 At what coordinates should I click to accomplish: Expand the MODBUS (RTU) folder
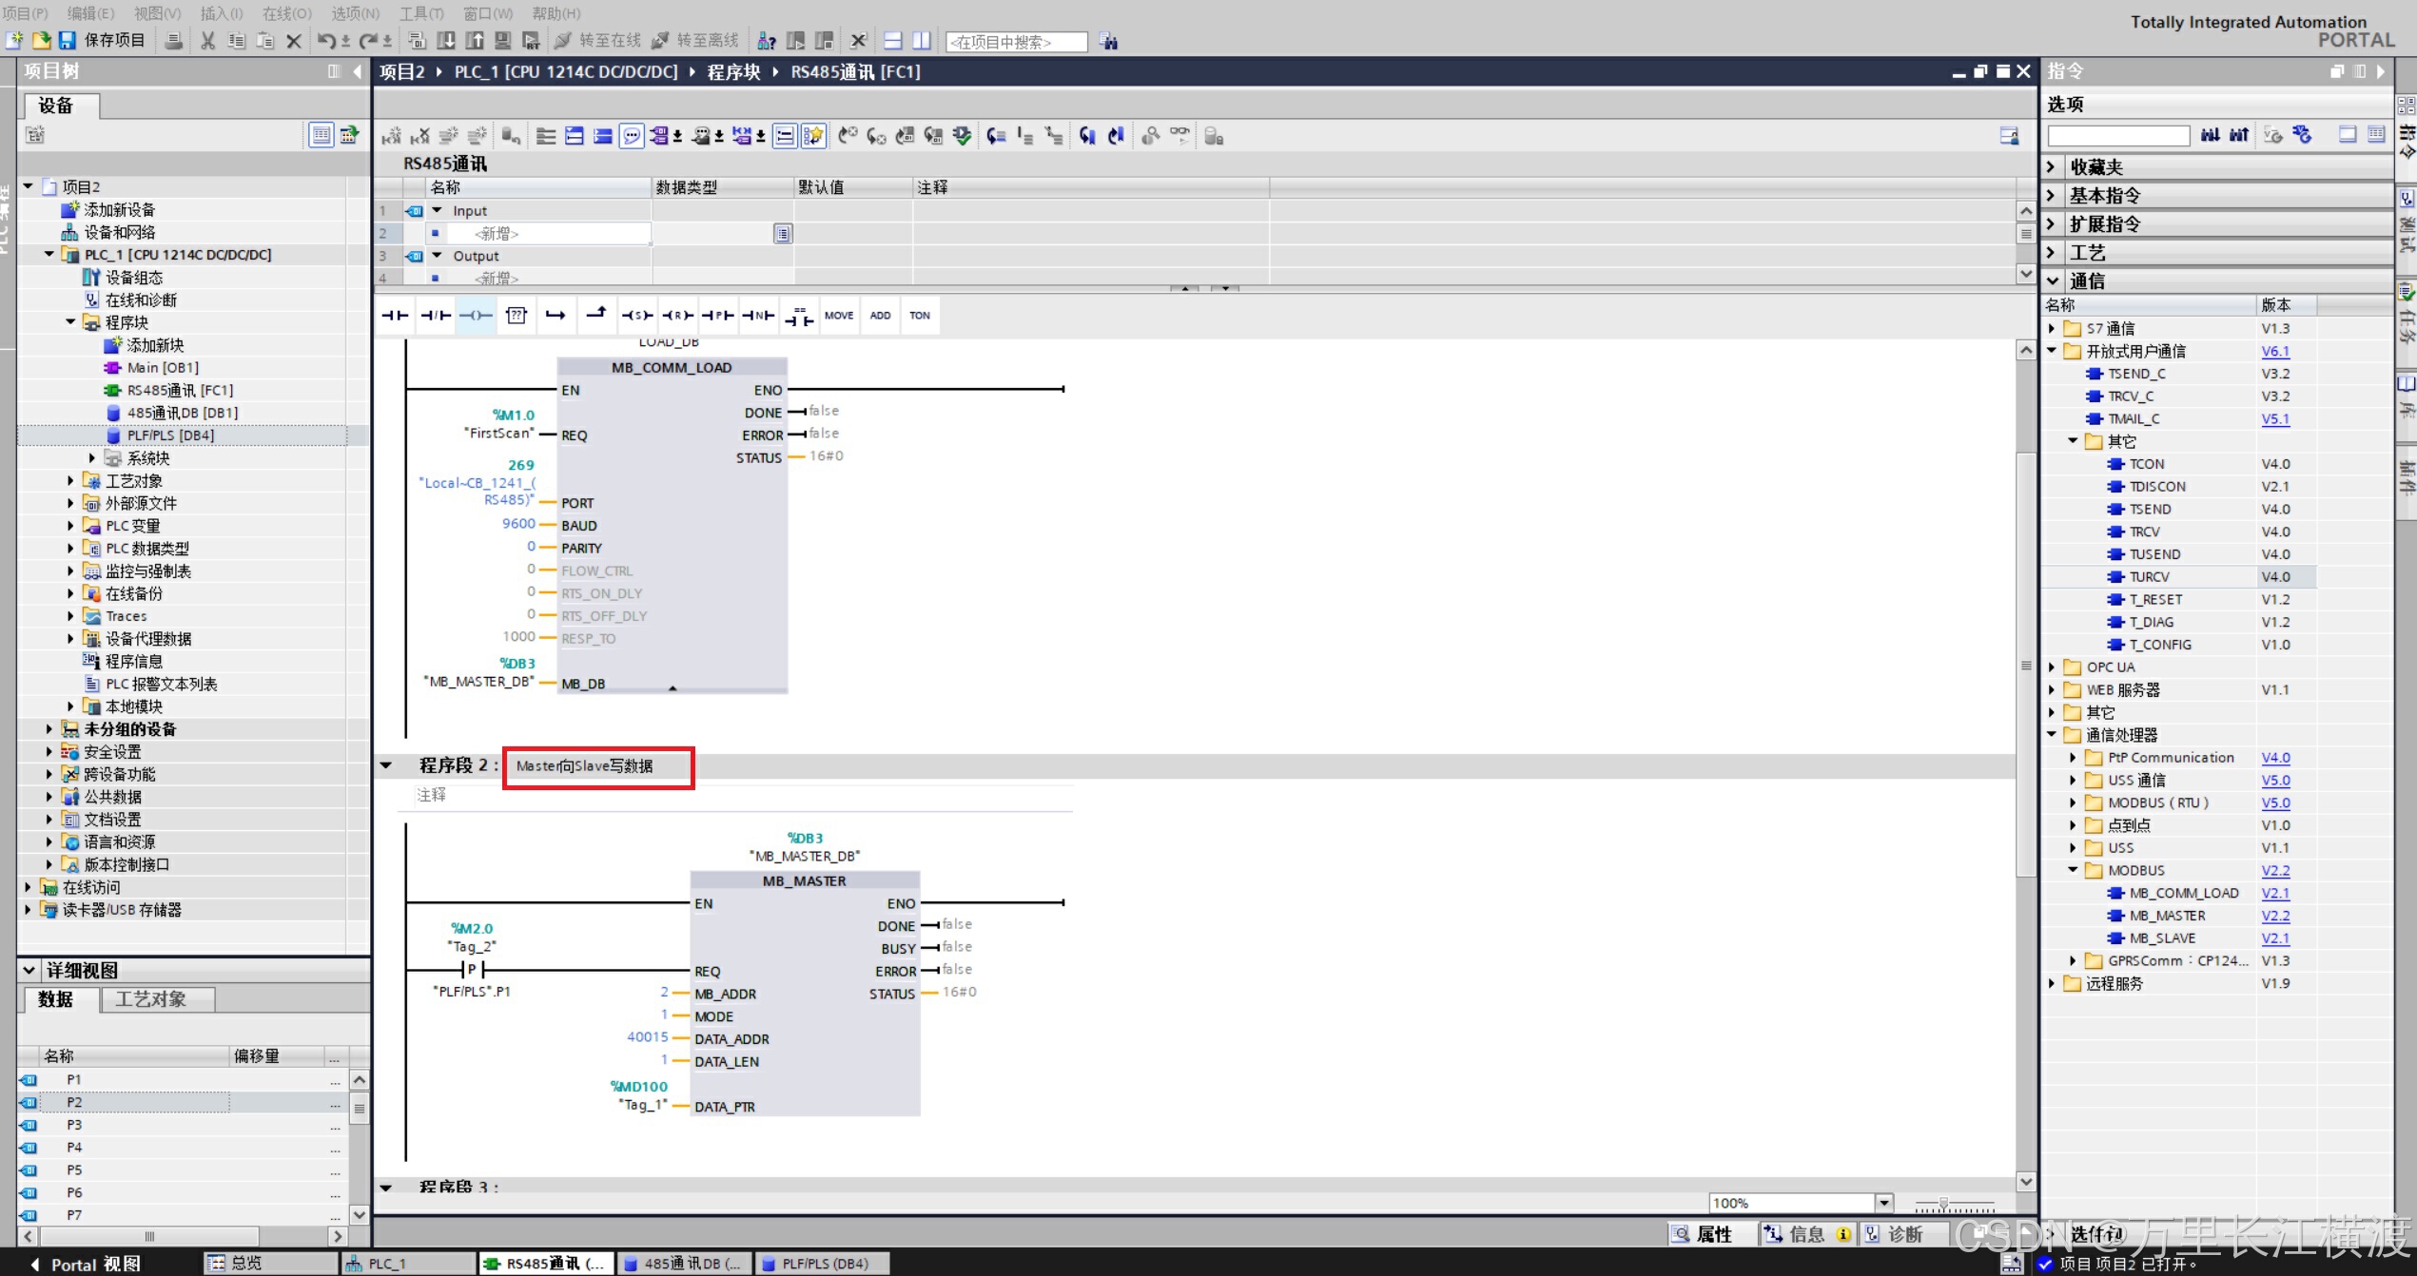[x=2074, y=802]
